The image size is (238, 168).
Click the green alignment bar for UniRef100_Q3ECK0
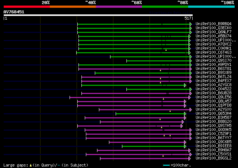[134, 28]
